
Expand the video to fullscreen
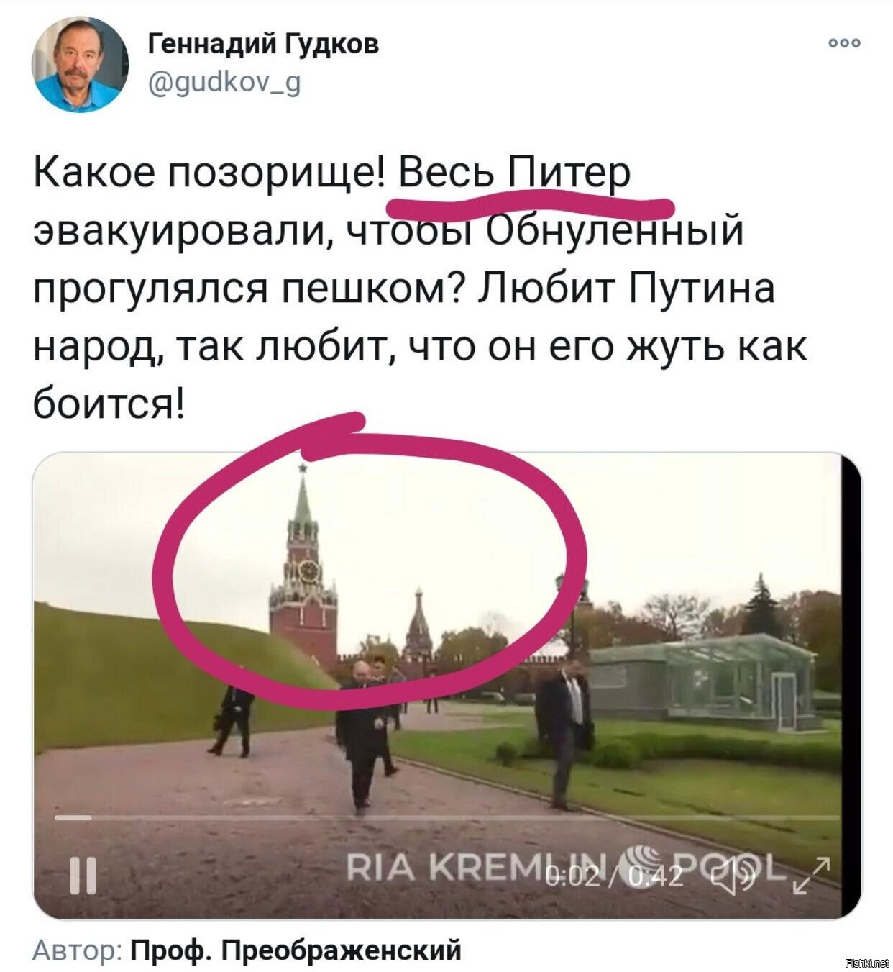pos(811,876)
